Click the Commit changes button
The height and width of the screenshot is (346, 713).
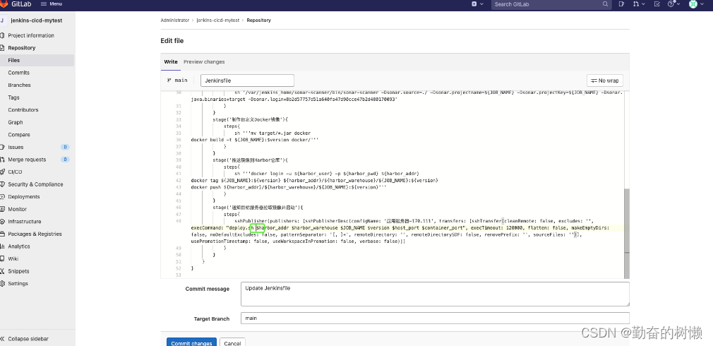(191, 342)
